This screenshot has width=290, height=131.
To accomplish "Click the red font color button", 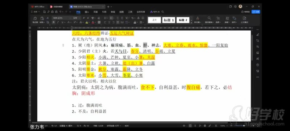I will [93, 22].
